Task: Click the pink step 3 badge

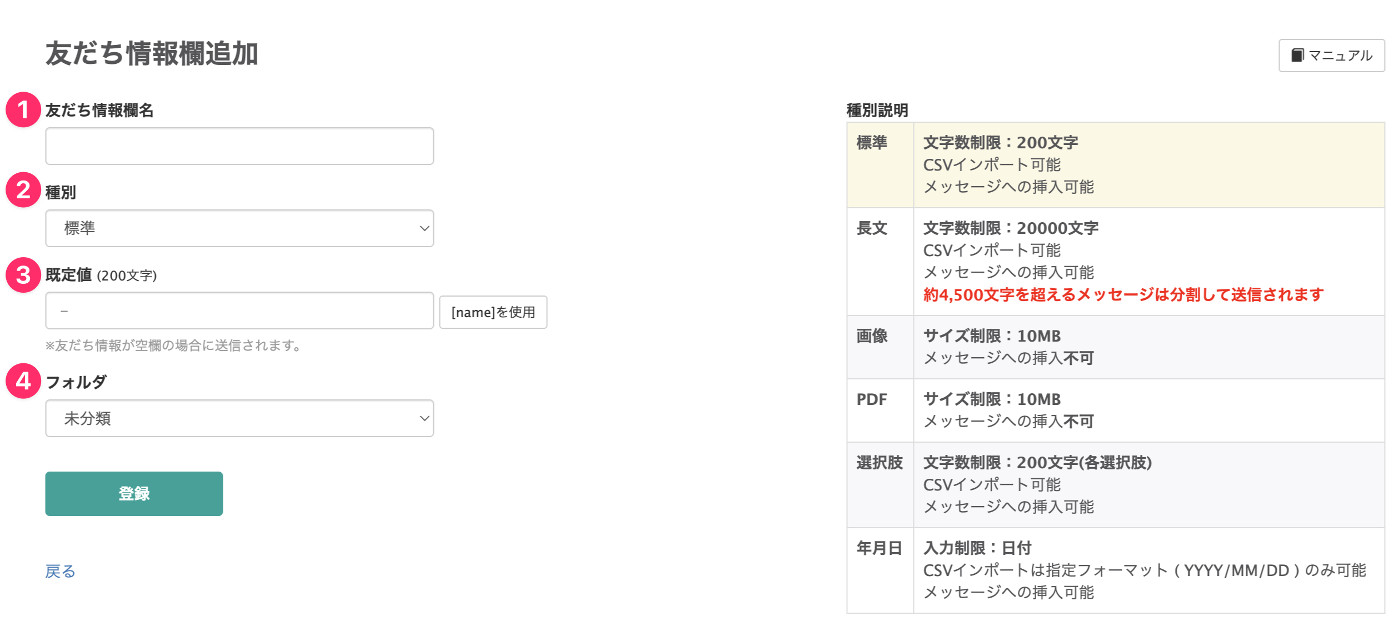Action: point(23,275)
